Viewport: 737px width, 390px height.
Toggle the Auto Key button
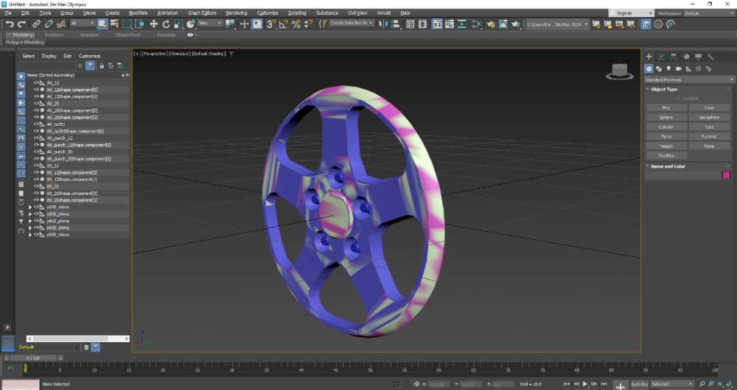click(639, 384)
